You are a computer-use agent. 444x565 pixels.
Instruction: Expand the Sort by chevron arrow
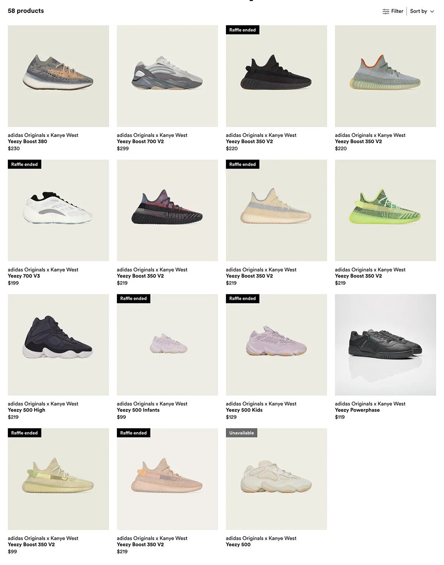tap(432, 11)
